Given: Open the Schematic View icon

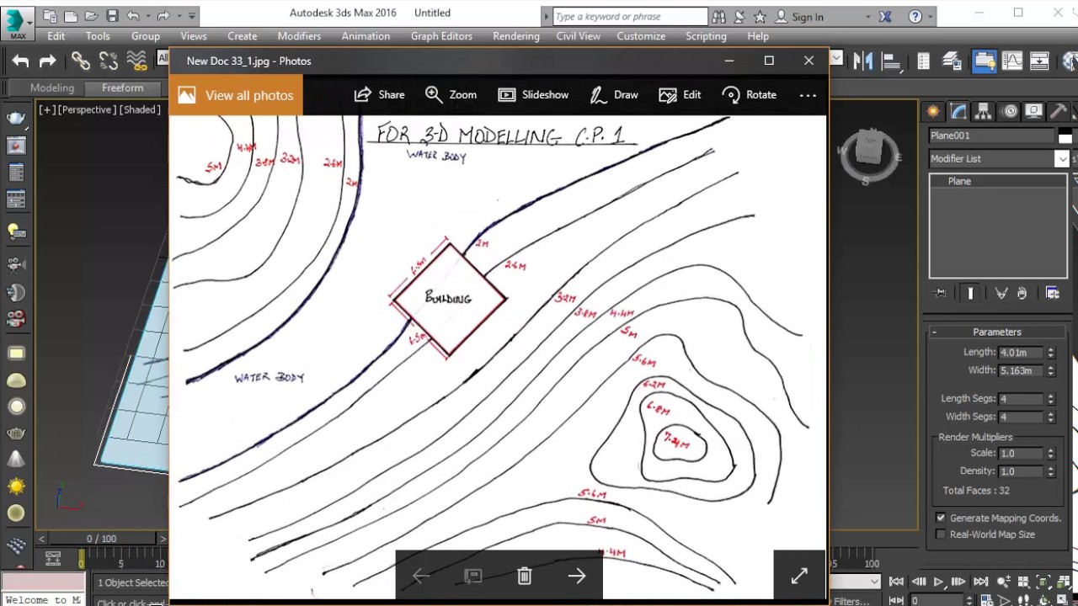Looking at the screenshot, I should [1040, 61].
